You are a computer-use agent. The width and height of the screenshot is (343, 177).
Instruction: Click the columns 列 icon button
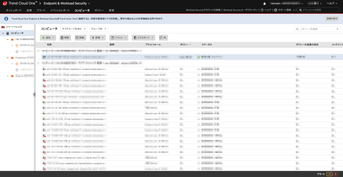pyautogui.click(x=163, y=38)
